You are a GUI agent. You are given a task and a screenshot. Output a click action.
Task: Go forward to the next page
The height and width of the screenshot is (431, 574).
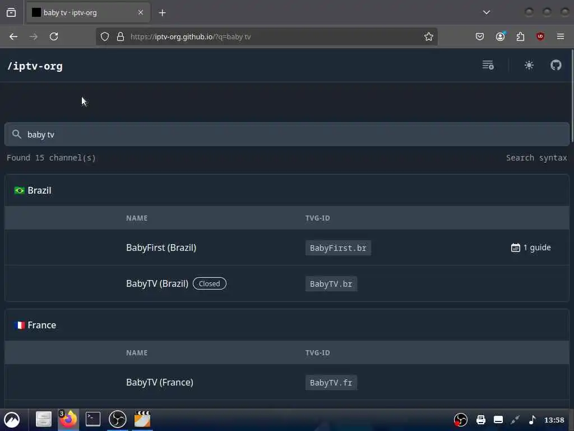tap(33, 36)
